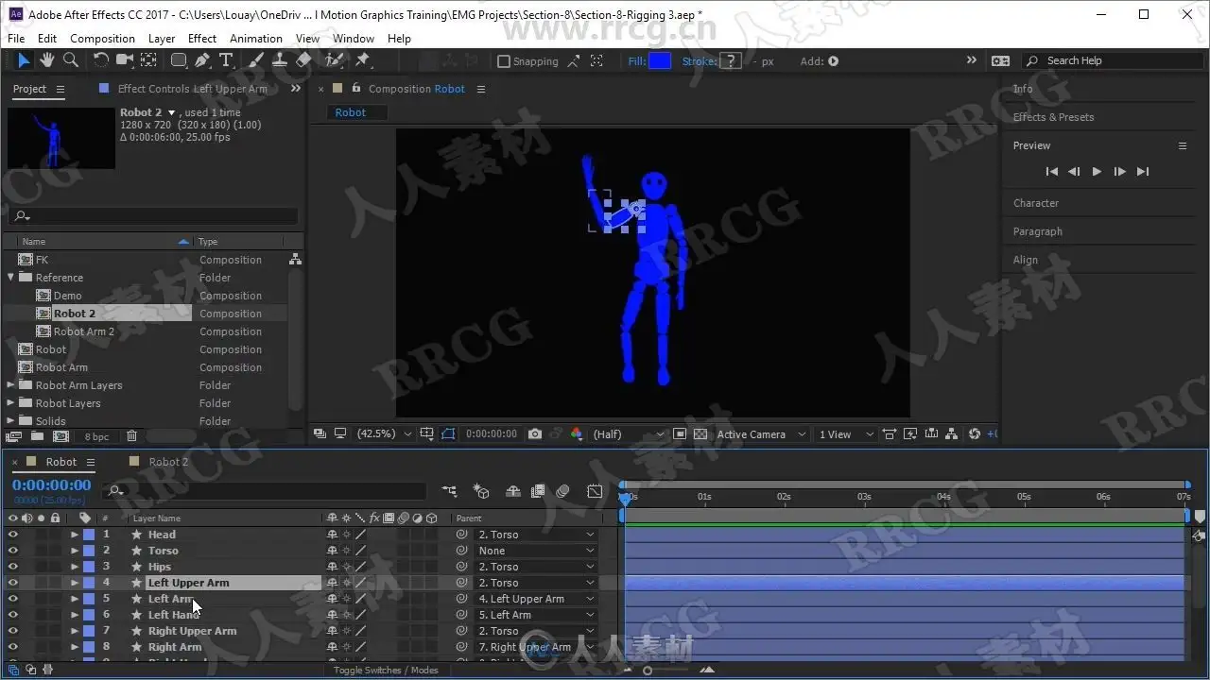Click the snapshot camera icon
The image size is (1210, 680).
(x=535, y=434)
